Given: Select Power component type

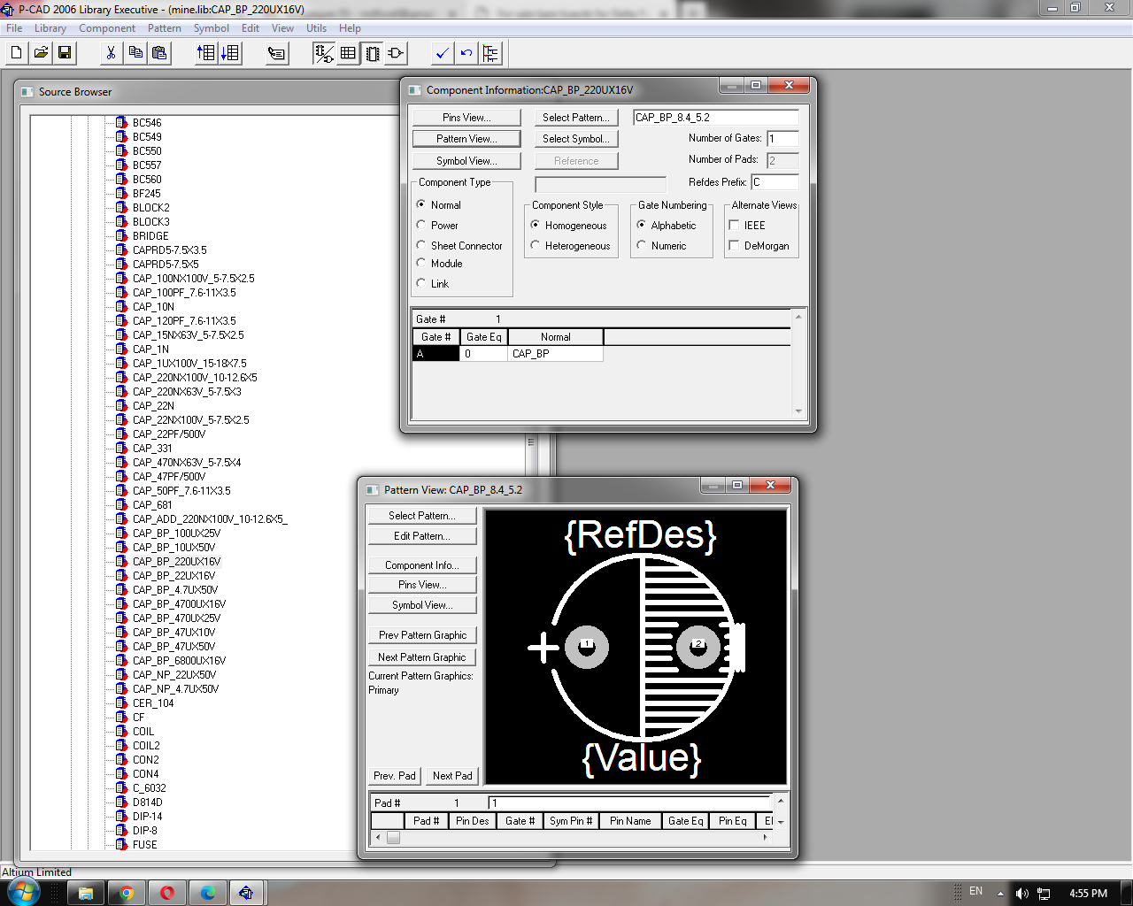Looking at the screenshot, I should pyautogui.click(x=421, y=225).
